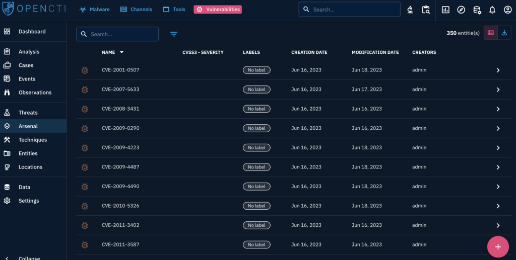Toggle the list view mode button
The image size is (516, 260).
pos(490,33)
